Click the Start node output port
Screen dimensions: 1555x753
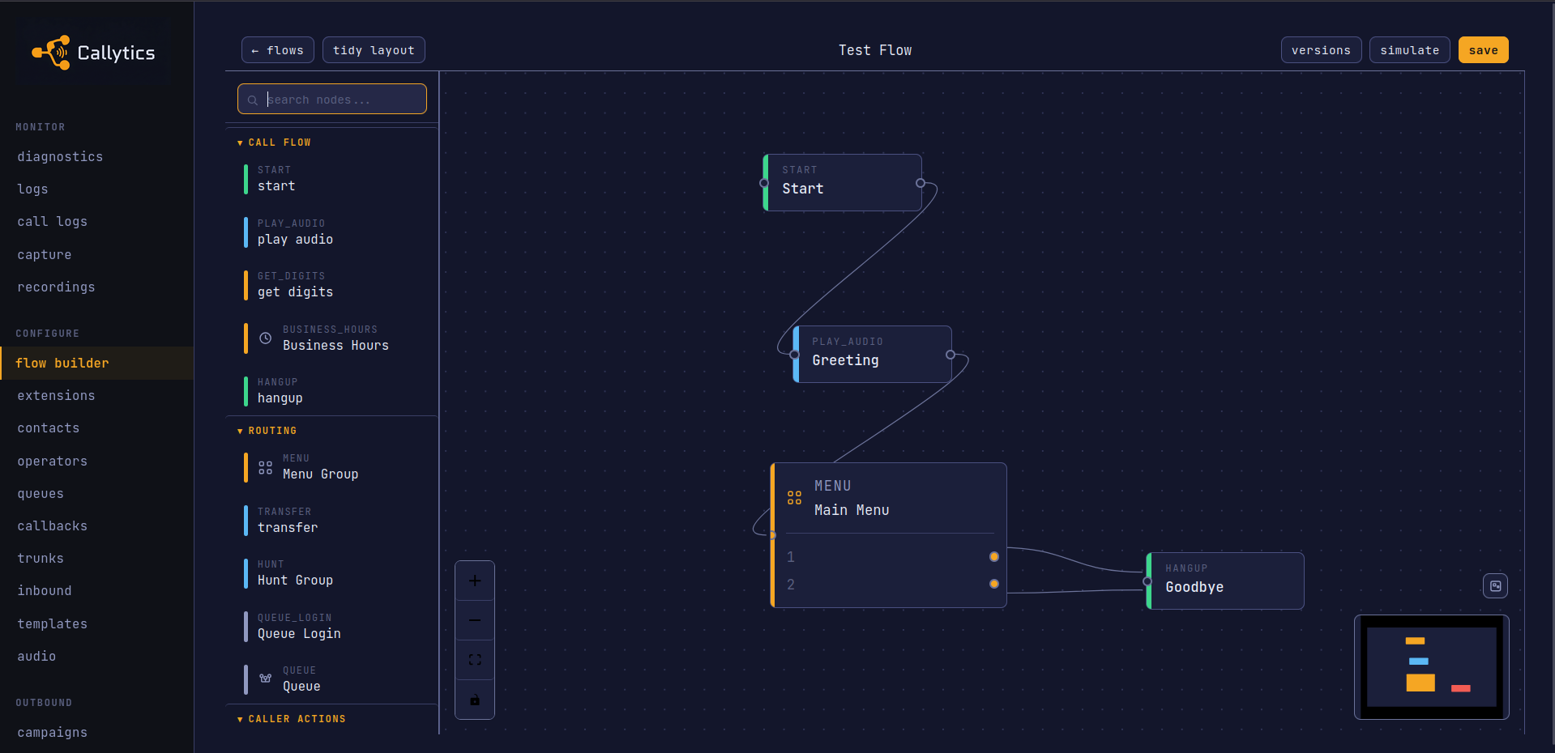point(921,183)
